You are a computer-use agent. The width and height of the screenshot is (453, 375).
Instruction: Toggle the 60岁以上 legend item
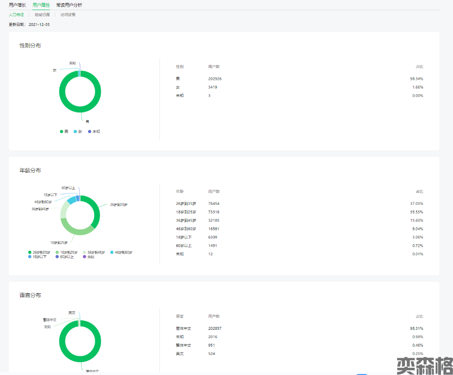coord(65,257)
